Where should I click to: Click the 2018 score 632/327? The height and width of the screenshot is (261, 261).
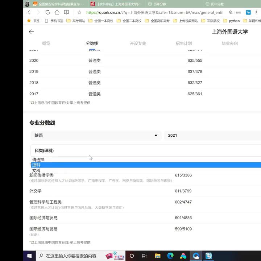195,83
